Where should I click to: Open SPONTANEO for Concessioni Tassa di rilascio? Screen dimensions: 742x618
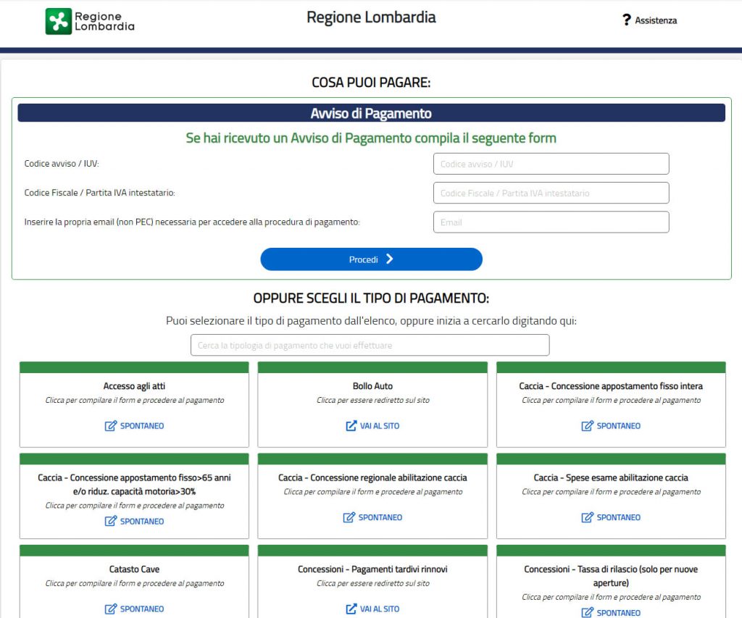click(618, 613)
